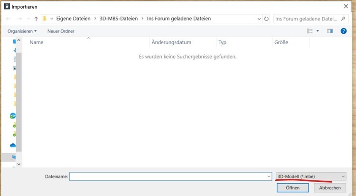Expand the address bar history dropdown
This screenshot has height=196, width=356.
[x=259, y=19]
